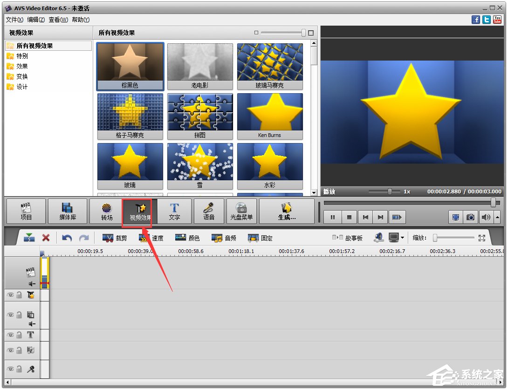Hide the voice recording microphone track
Image resolution: width=508 pixels, height=390 pixels.
[x=10, y=369]
